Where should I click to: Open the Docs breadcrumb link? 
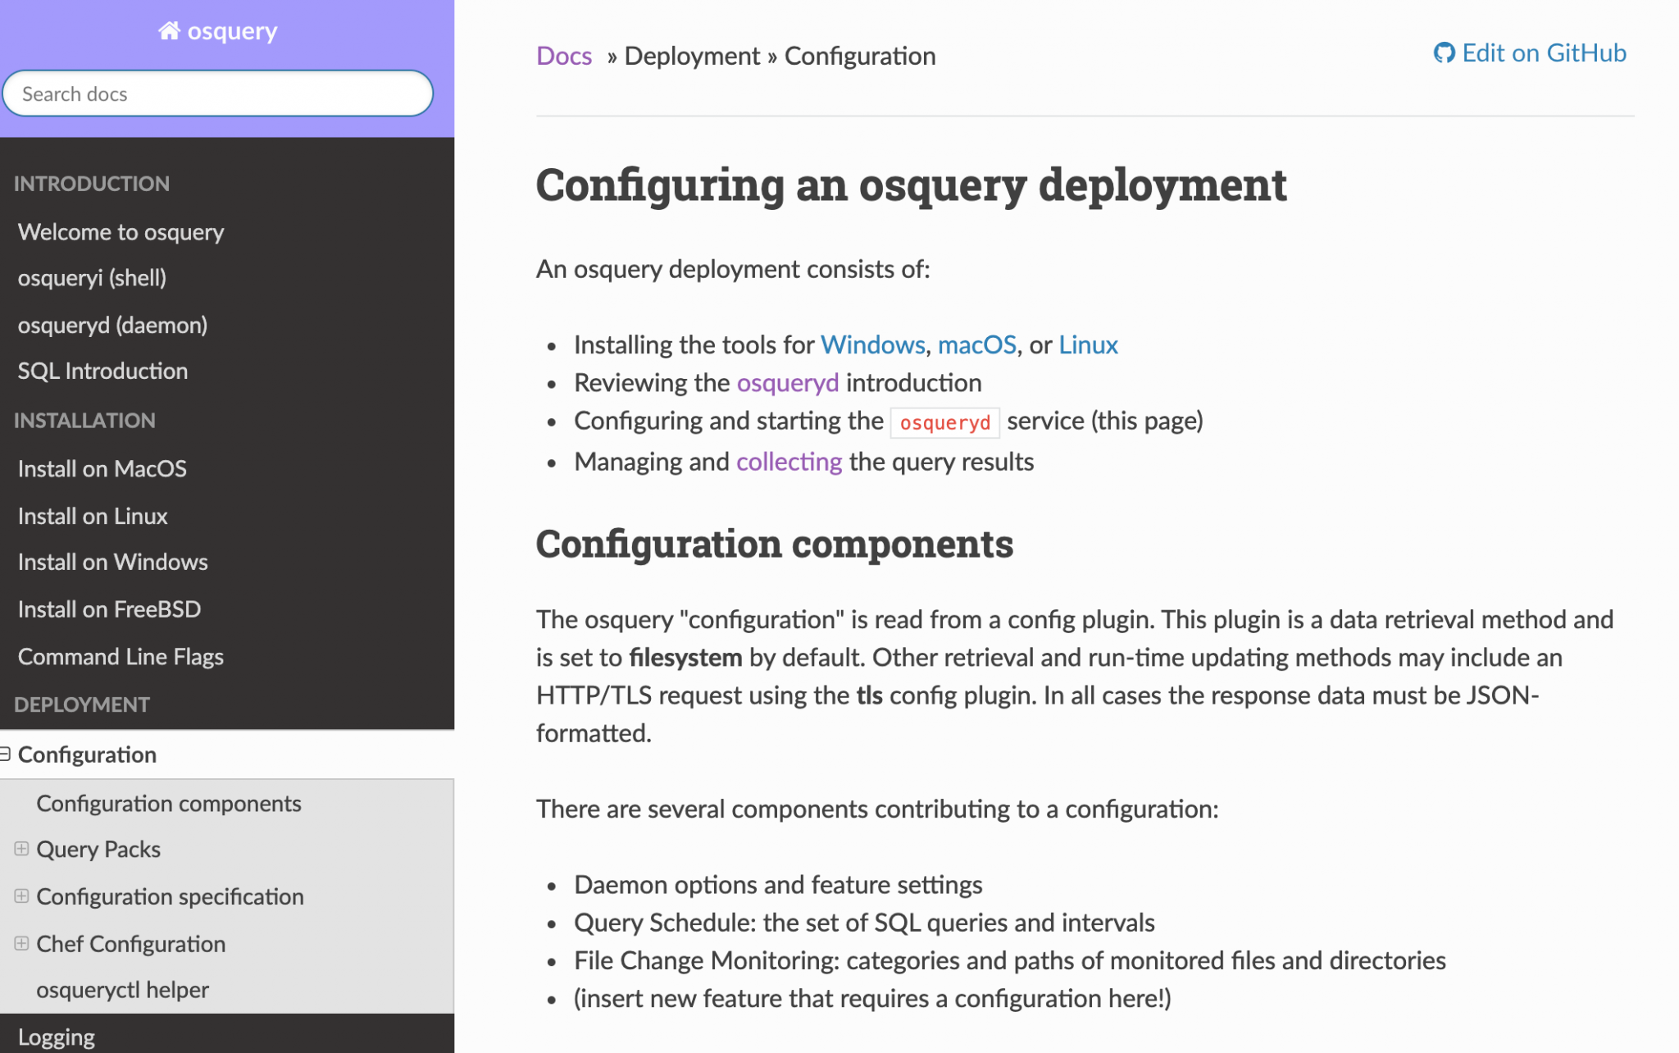(x=563, y=56)
